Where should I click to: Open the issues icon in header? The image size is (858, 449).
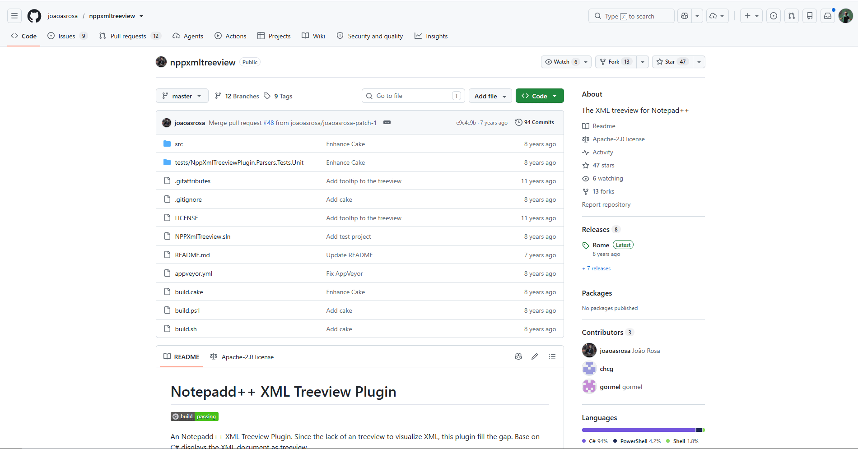774,16
